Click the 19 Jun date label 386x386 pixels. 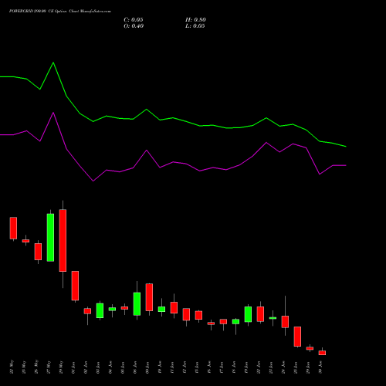[x=246, y=367]
